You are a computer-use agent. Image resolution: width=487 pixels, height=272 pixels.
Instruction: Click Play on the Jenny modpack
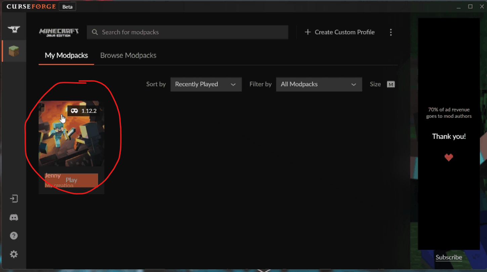[72, 180]
